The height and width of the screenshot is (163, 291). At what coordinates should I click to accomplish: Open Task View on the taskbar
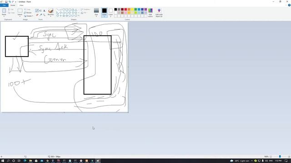[x=19, y=161]
